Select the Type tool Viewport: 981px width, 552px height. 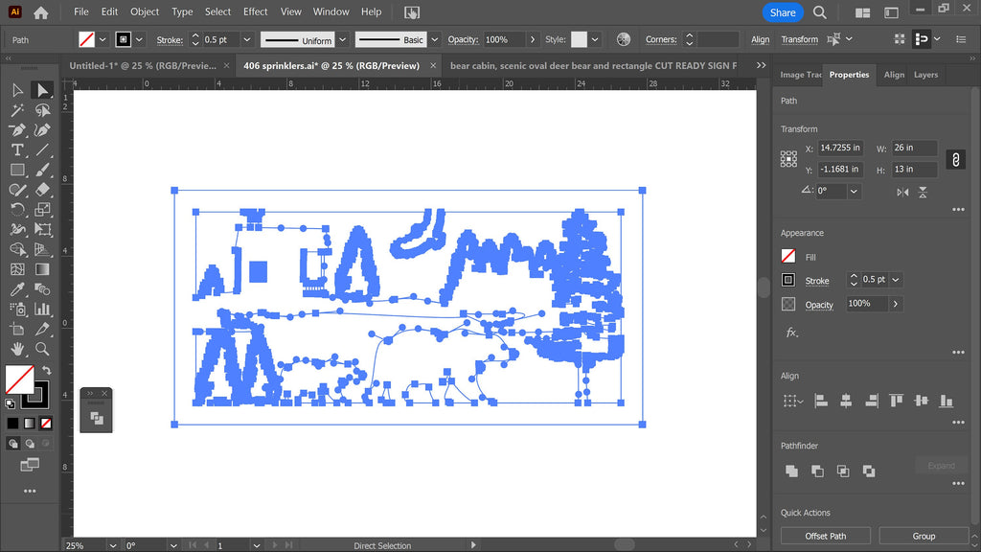tap(17, 150)
